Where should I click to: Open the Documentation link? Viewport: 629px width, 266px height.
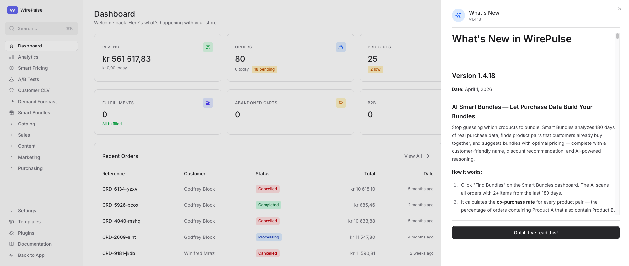(x=41, y=244)
